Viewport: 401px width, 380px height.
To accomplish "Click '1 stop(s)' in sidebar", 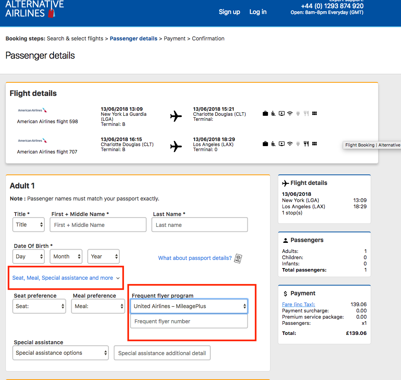I will [292, 213].
